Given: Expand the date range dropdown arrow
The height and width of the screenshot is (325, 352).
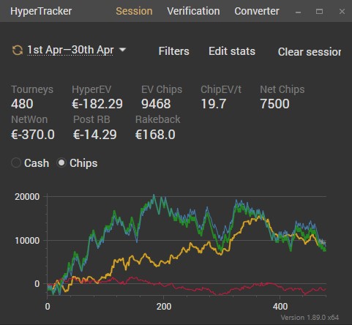Looking at the screenshot, I should (x=122, y=50).
